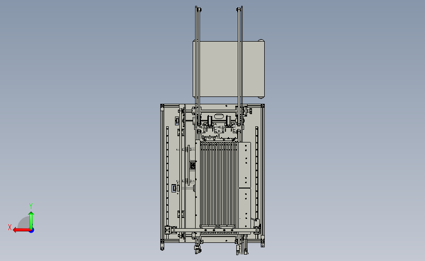The height and width of the screenshot is (261, 425).
Task: Click the 'X' axis label
Action: (10, 227)
